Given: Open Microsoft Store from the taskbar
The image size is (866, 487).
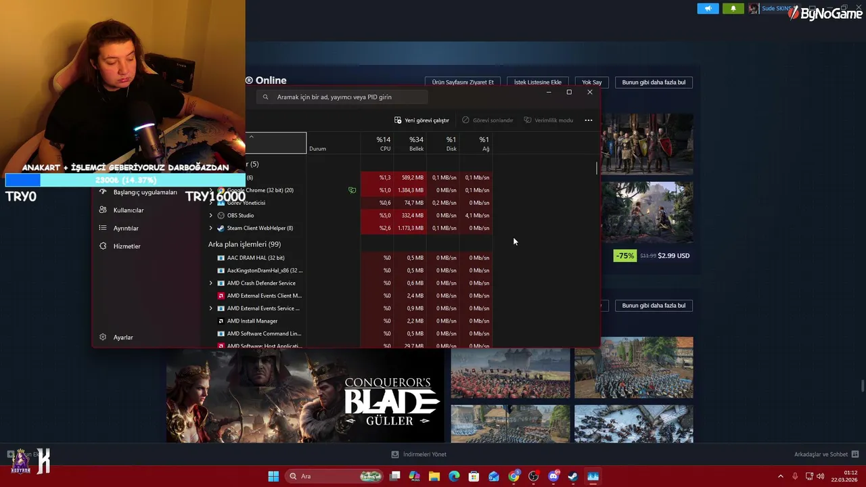Looking at the screenshot, I should pos(474,476).
